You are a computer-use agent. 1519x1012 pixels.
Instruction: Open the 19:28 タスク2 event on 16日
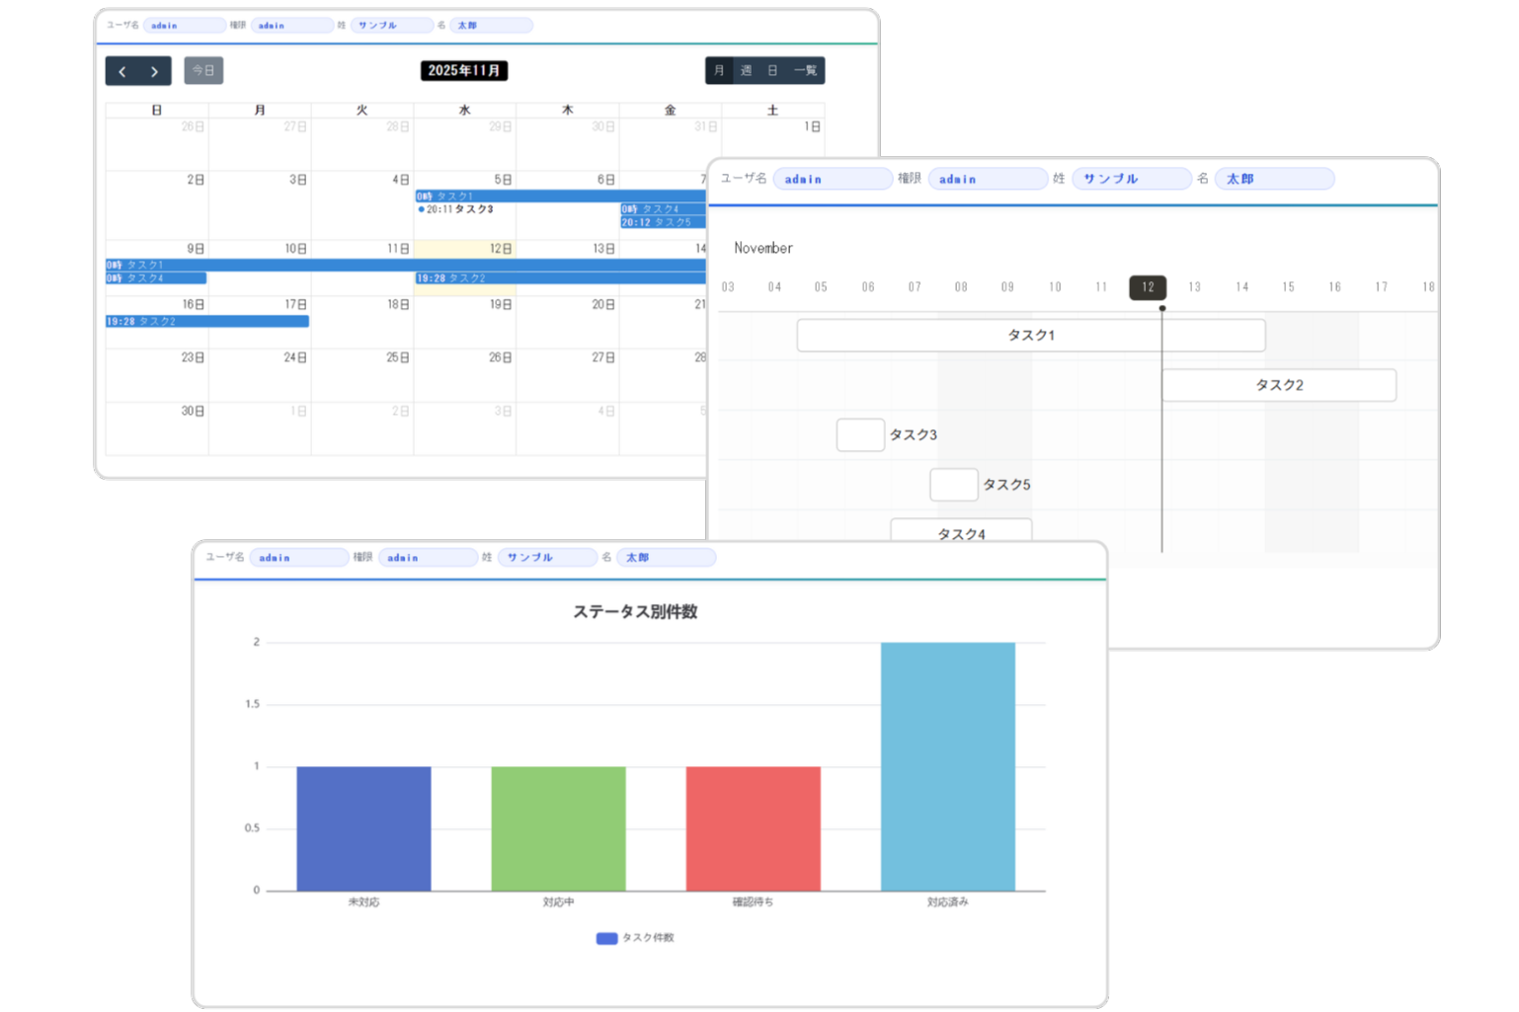click(x=206, y=322)
